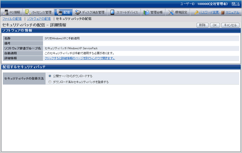
Task: Select ダウンロード済みセキュリティパッチを登録する radio option
Action: [x=50, y=82]
